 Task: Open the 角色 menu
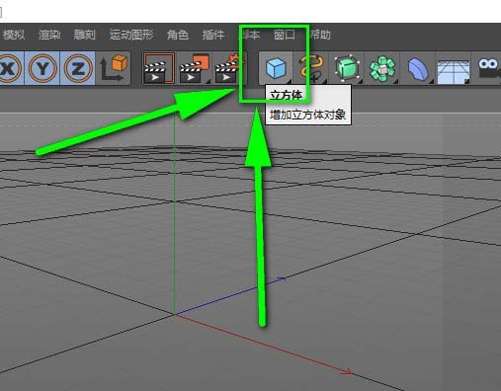tap(178, 35)
